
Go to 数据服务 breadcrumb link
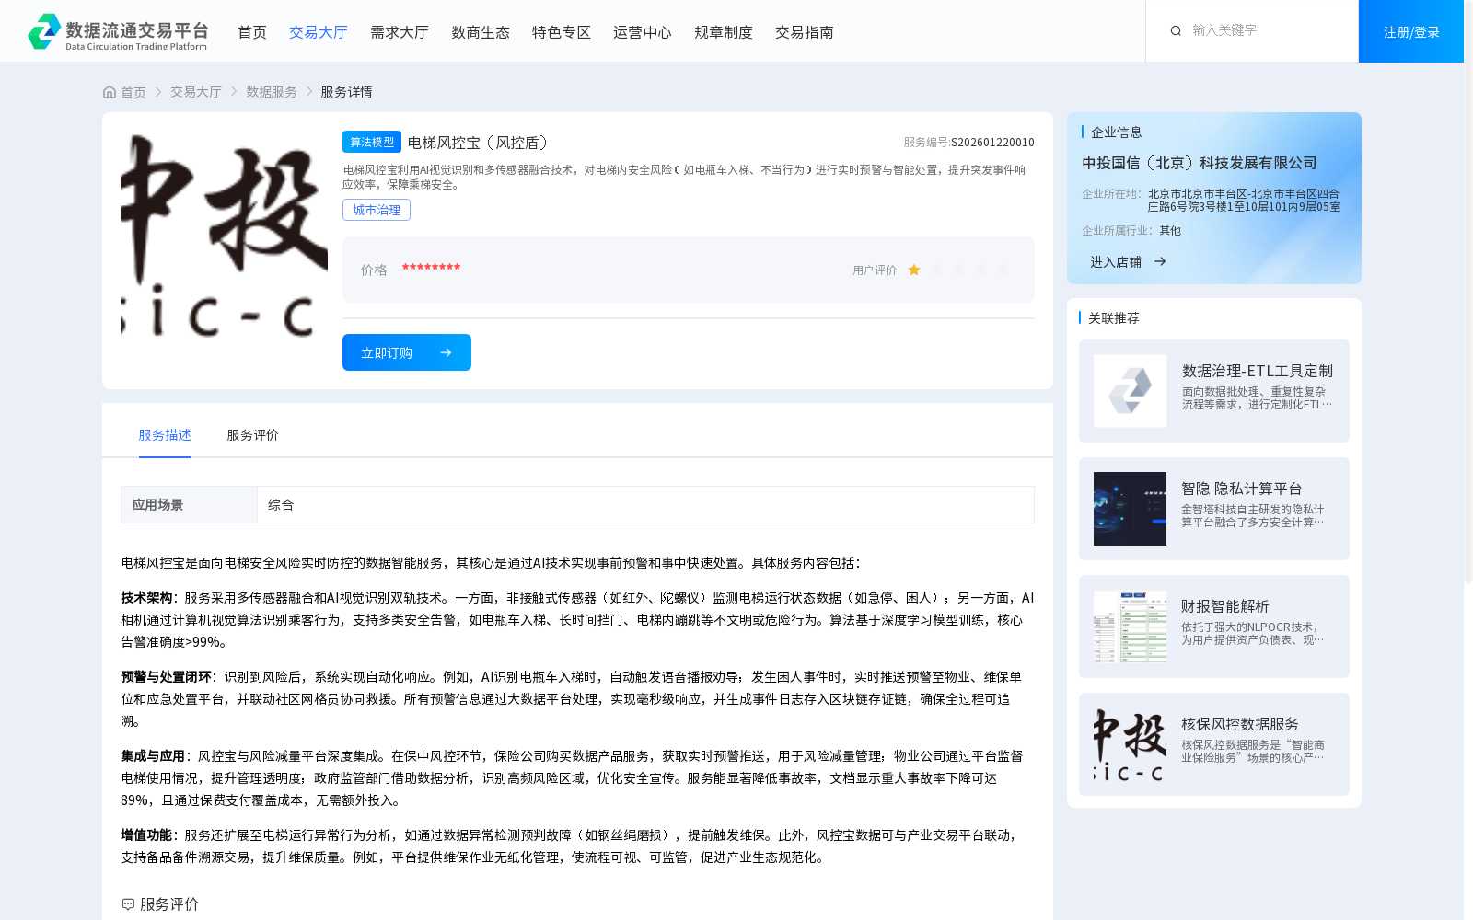(272, 92)
